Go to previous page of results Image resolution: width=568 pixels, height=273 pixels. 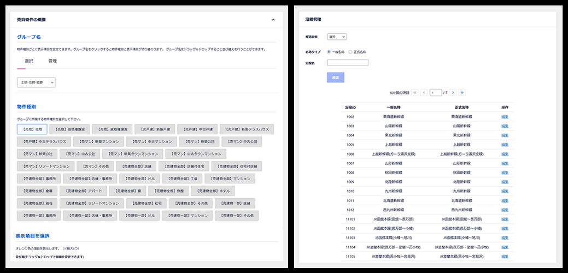(424, 93)
